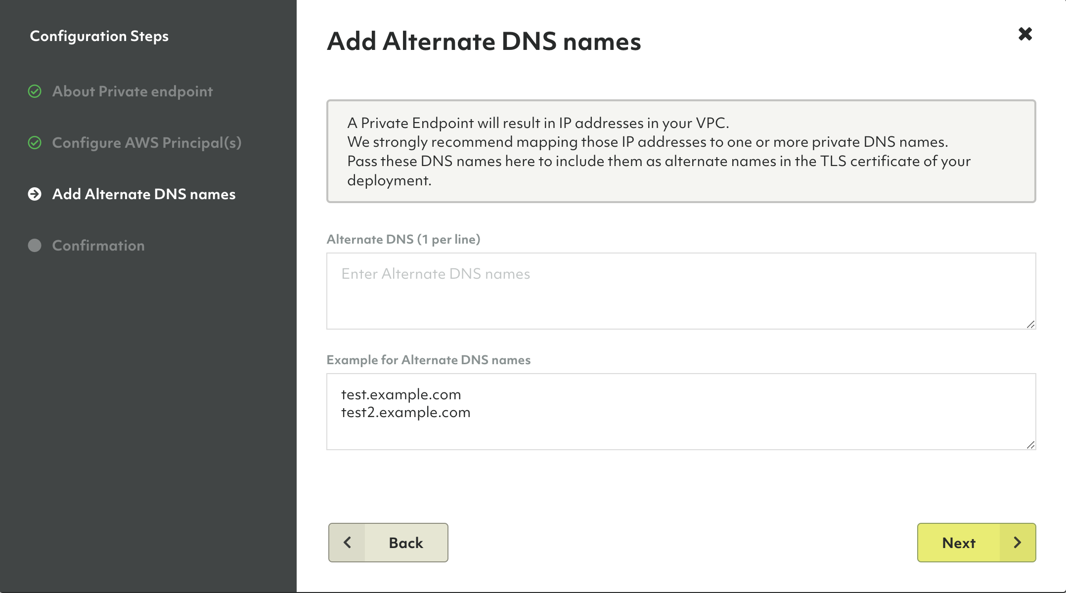
Task: Click right chevron on the Next button
Action: (x=1017, y=543)
